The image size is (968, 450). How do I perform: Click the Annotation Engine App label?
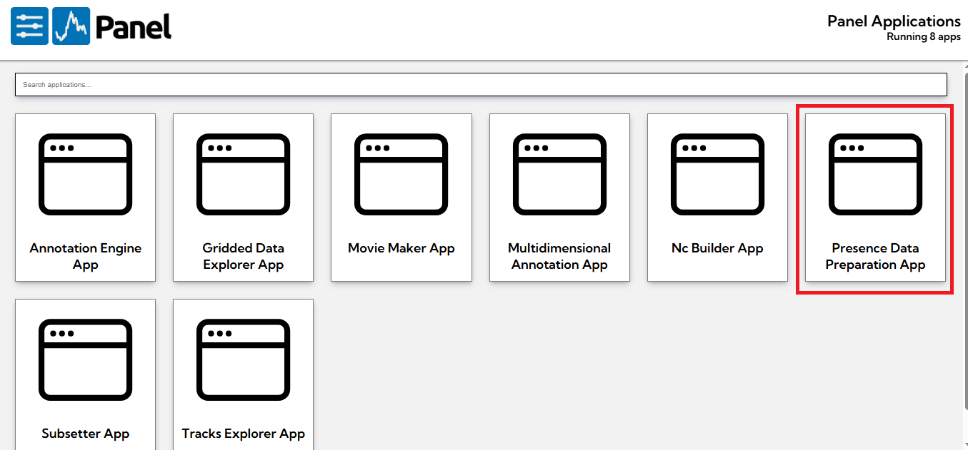pyautogui.click(x=86, y=256)
